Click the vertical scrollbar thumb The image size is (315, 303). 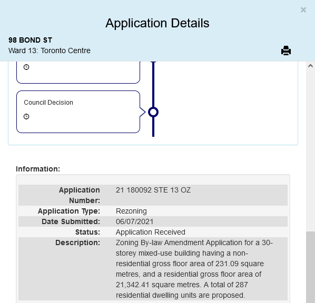[310, 267]
